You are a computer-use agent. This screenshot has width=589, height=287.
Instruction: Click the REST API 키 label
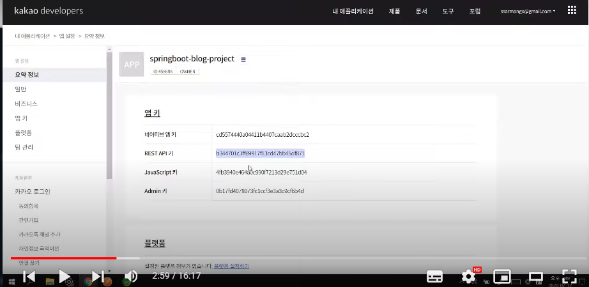coord(158,153)
